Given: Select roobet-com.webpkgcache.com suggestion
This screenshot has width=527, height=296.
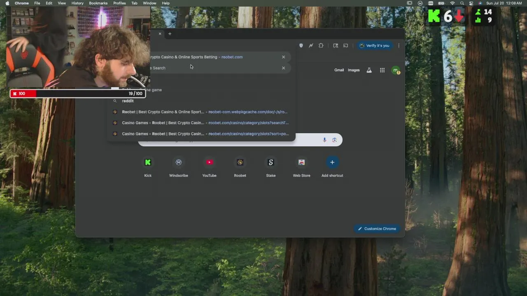Looking at the screenshot, I should (202, 112).
